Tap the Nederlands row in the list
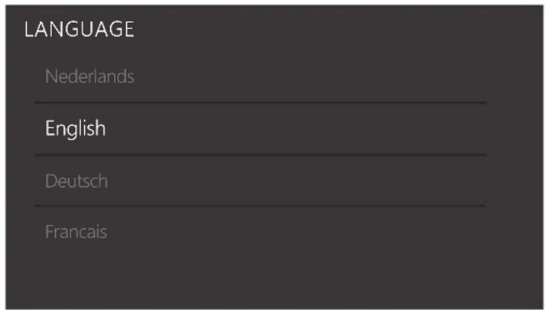This screenshot has width=545, height=310. point(260,77)
